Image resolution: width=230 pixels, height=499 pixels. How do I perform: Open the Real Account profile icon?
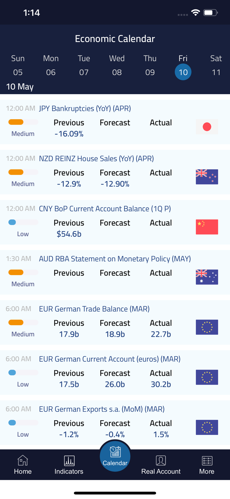coord(161,461)
